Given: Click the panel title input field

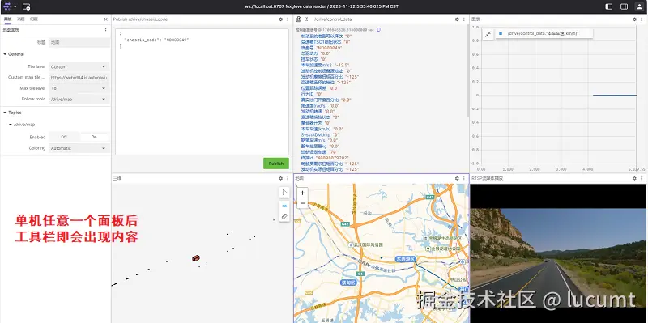Looking at the screenshot, I should click(79, 42).
